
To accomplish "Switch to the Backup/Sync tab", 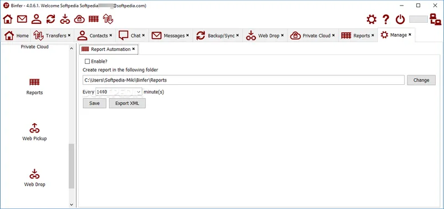I will coord(218,35).
